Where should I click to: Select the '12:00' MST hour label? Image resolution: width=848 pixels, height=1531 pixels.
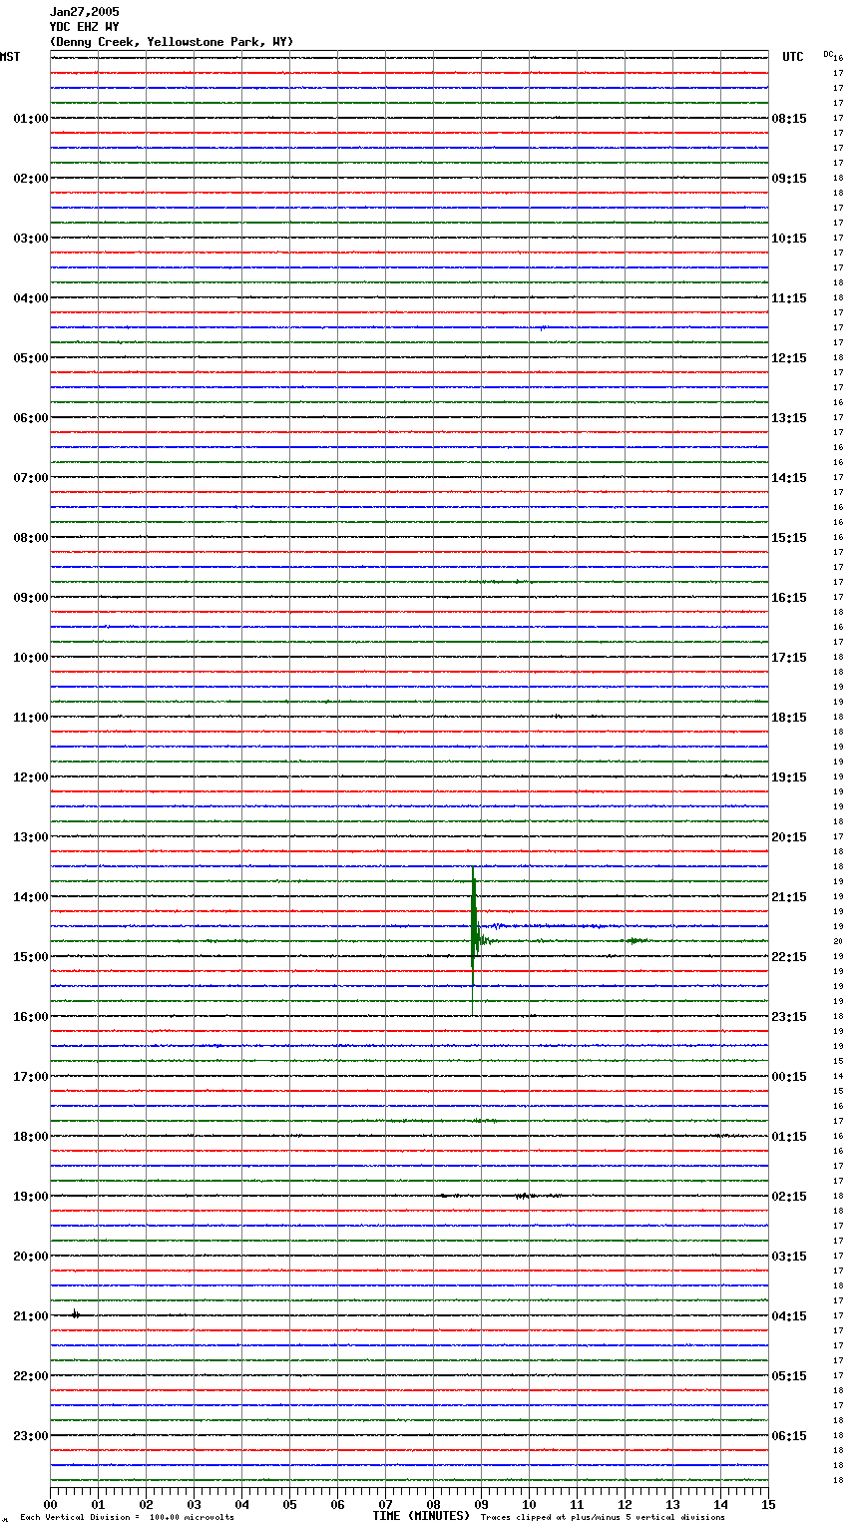pos(31,777)
